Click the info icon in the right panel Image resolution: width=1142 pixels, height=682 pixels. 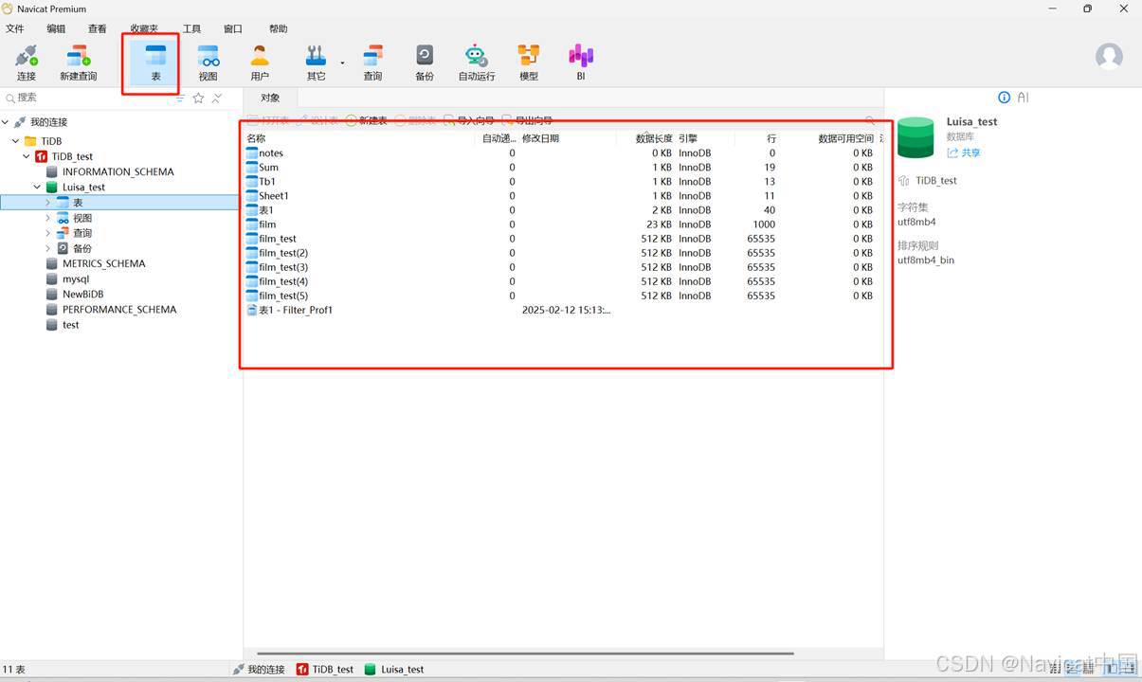(1005, 98)
